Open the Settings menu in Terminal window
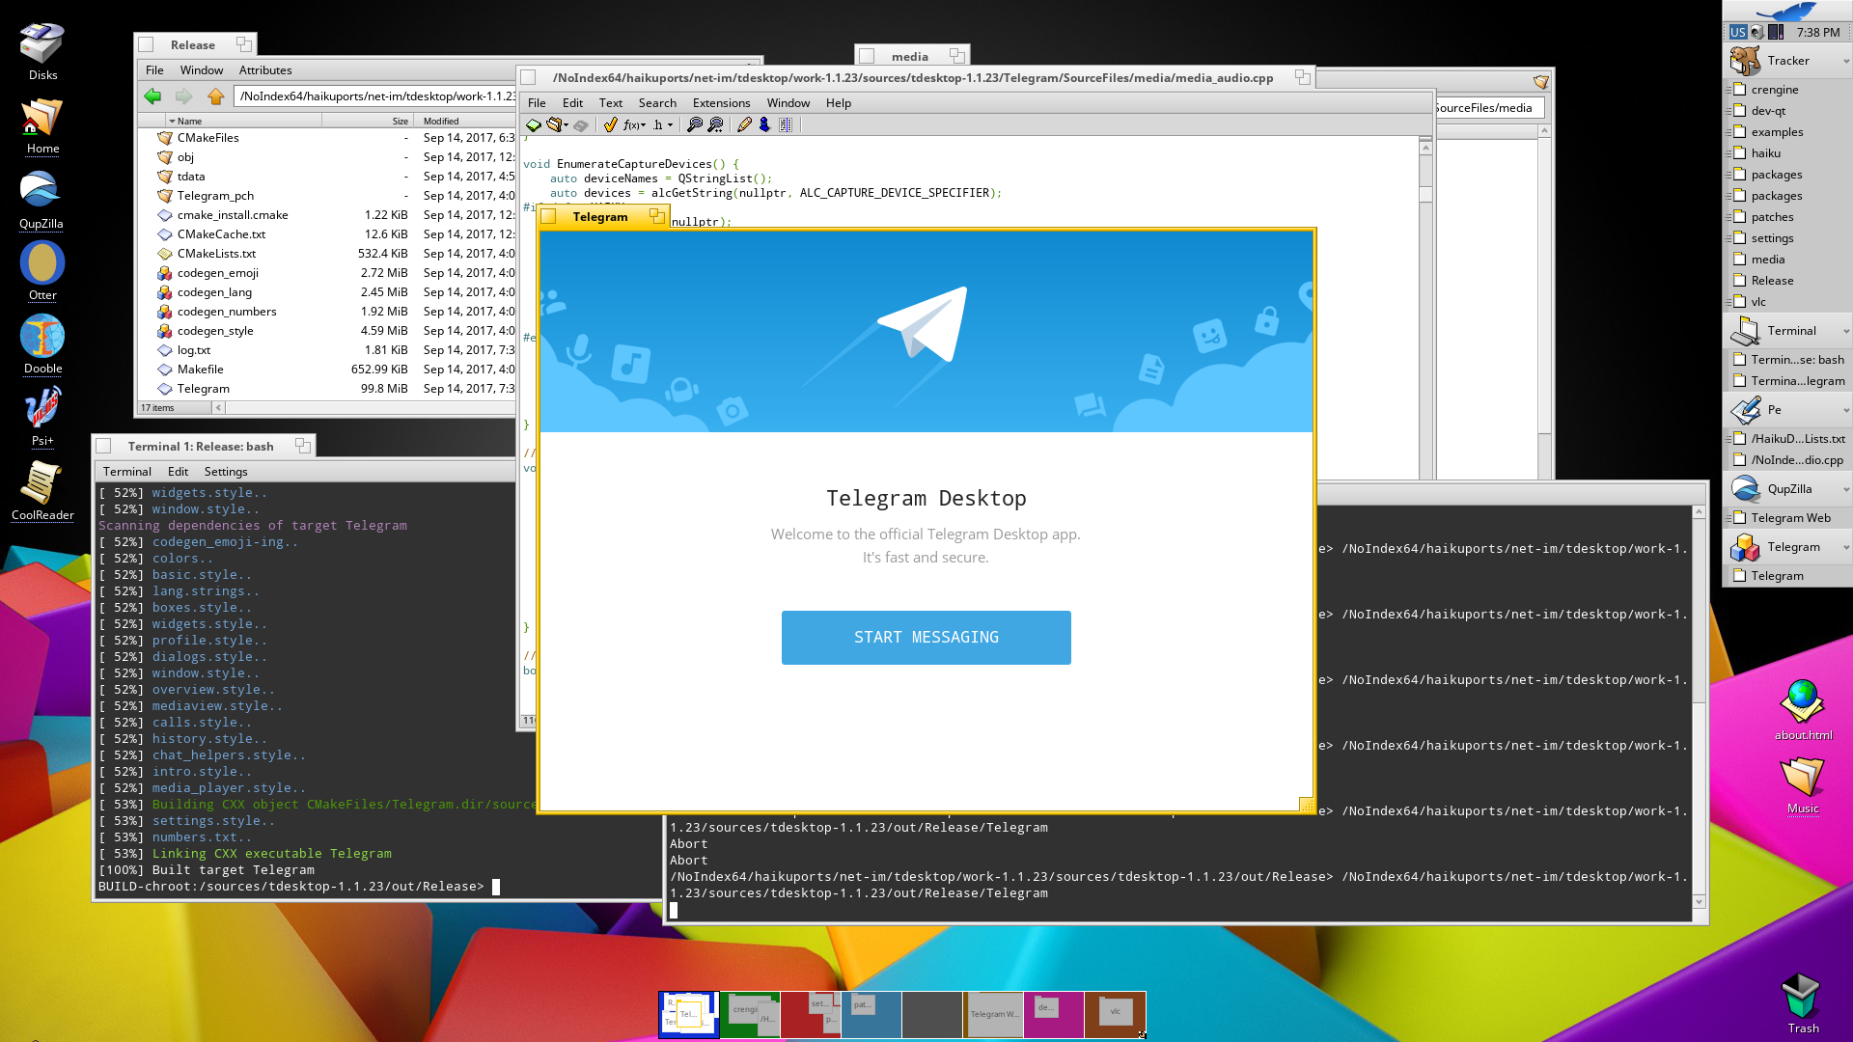 tap(226, 472)
